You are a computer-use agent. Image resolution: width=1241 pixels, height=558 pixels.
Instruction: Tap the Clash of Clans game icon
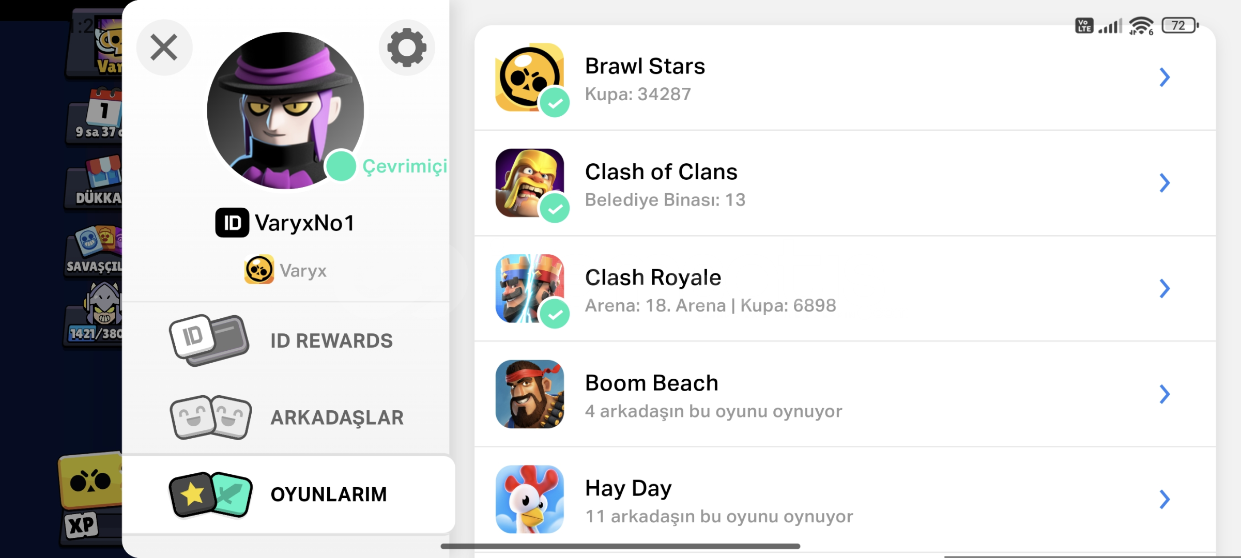pos(529,183)
